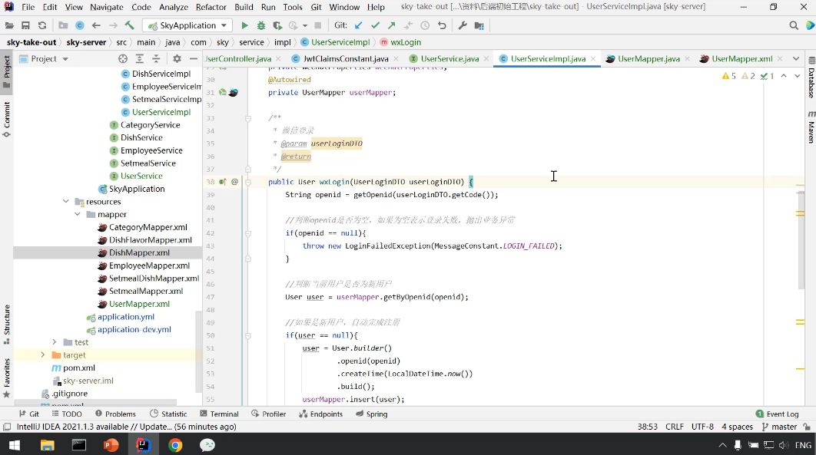
Task: Open the Event Log
Action: click(x=777, y=414)
